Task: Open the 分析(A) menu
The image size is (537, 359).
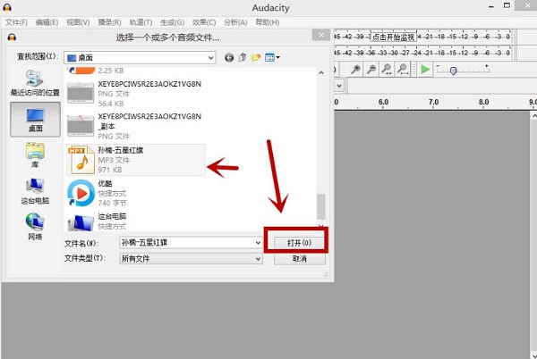Action: [235, 21]
